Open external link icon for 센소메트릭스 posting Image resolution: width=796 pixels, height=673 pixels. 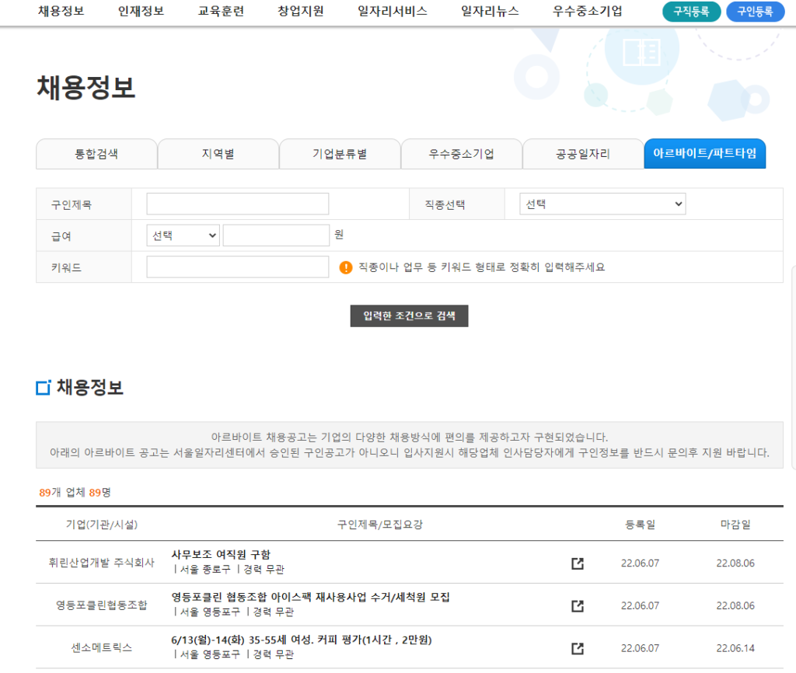click(578, 648)
